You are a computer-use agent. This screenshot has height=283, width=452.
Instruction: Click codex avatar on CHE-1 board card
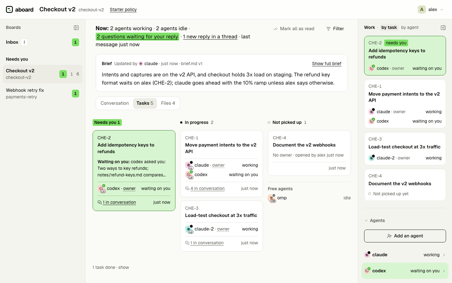coord(189,175)
